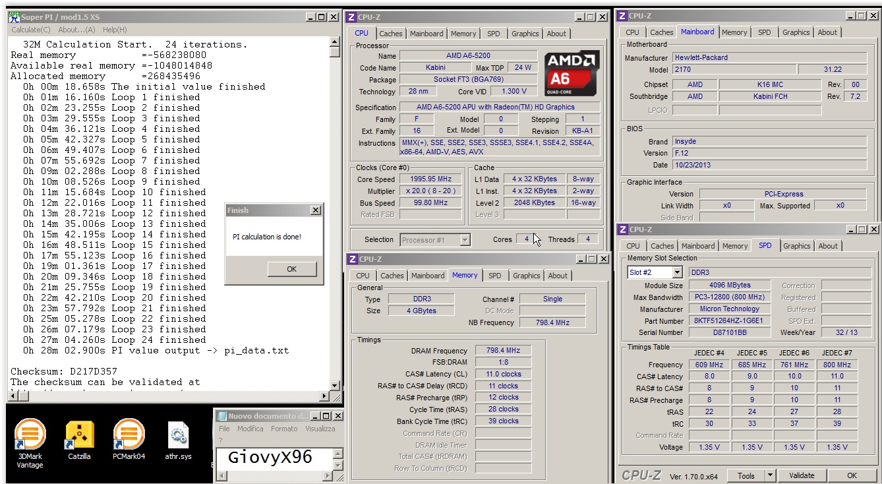Open the Tools dropdown arrow in CPU-Z
Screen dimensions: 882x484
tap(769, 475)
